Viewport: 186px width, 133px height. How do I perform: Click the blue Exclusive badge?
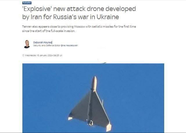tap(27, 3)
